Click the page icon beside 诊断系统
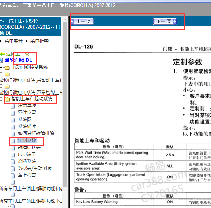The height and width of the screenshot is (208, 211). pyautogui.click(x=13, y=162)
